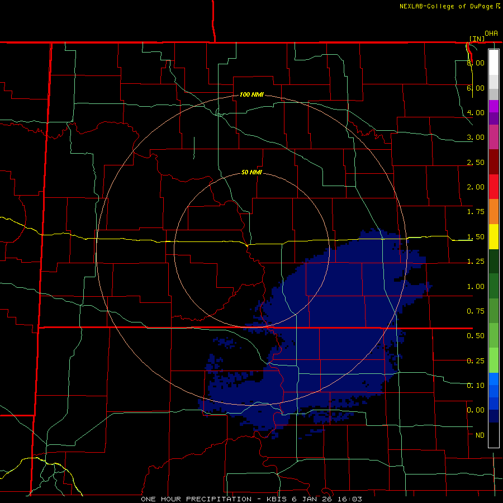Click the 1.75 legend value

coord(476,212)
